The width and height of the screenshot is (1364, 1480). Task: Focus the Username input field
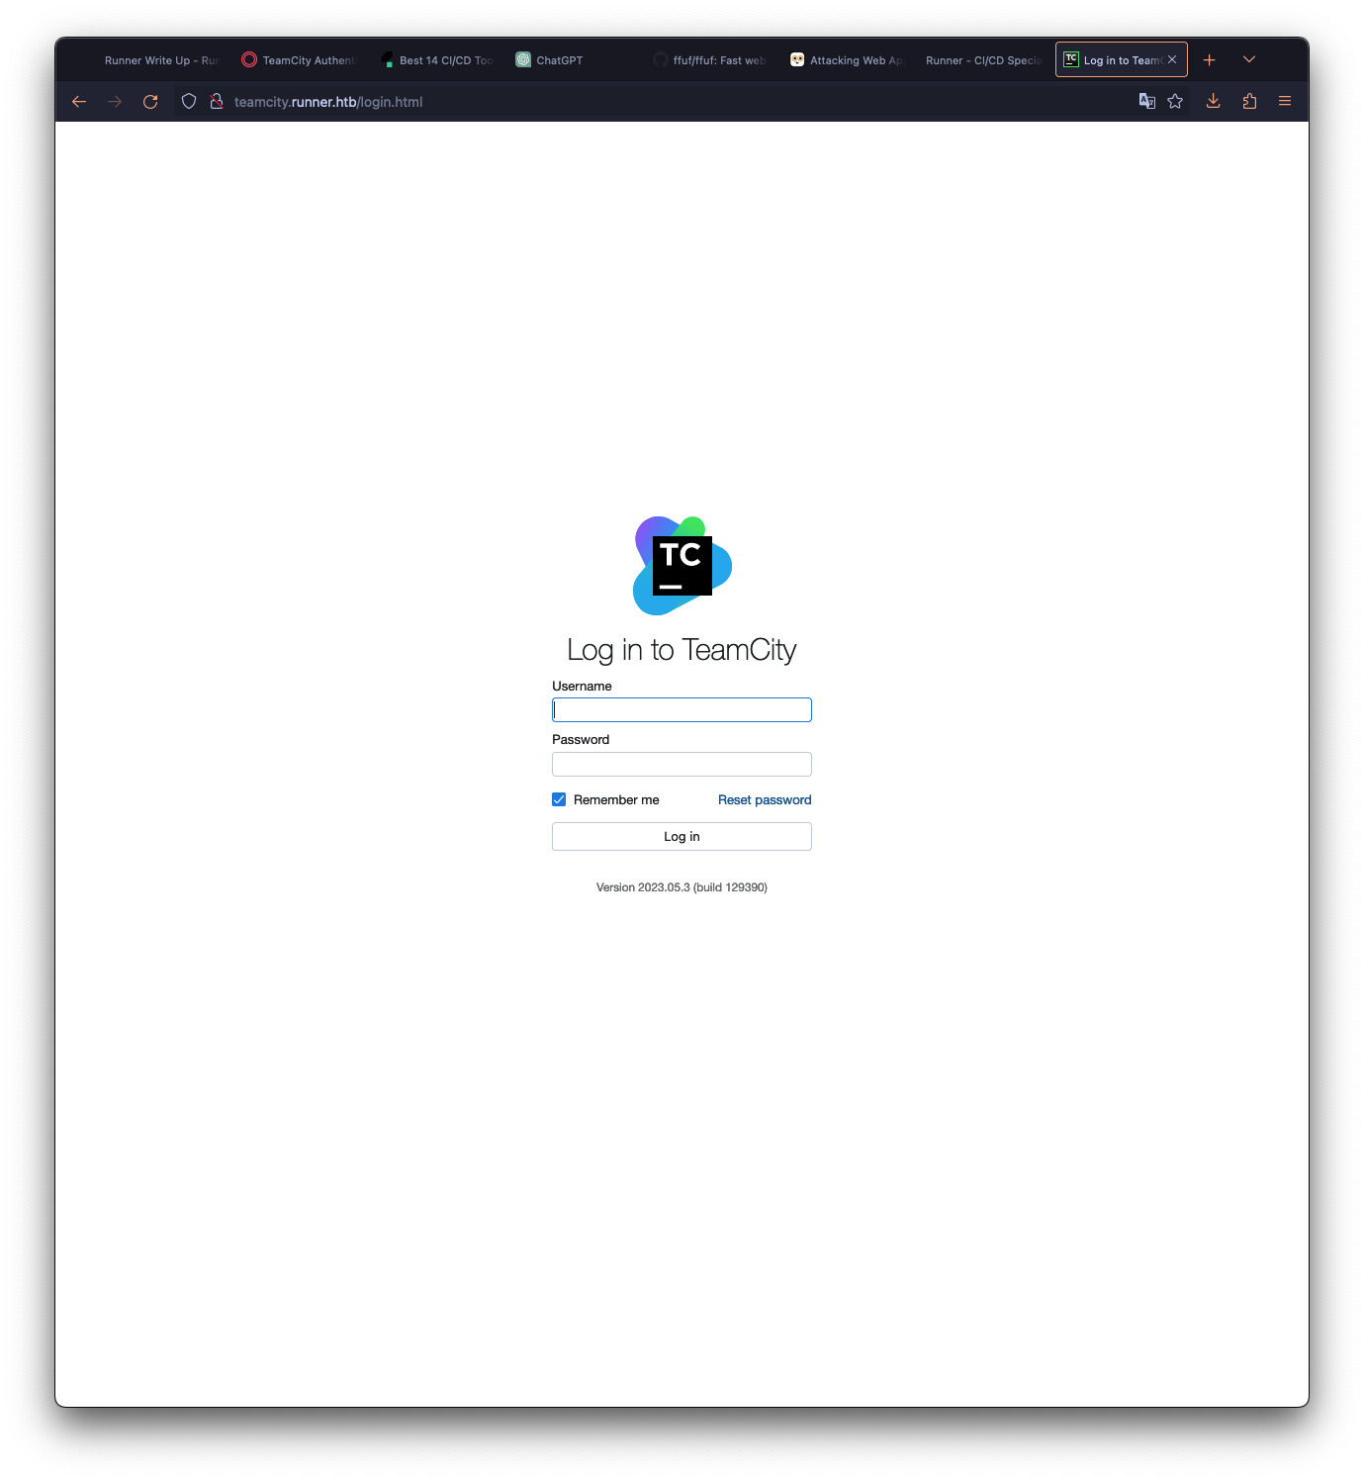(682, 710)
